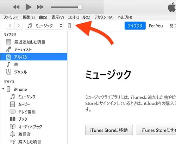This screenshot has width=176, height=144.
Task: Open the 表示(V) menu
Action: click(58, 17)
